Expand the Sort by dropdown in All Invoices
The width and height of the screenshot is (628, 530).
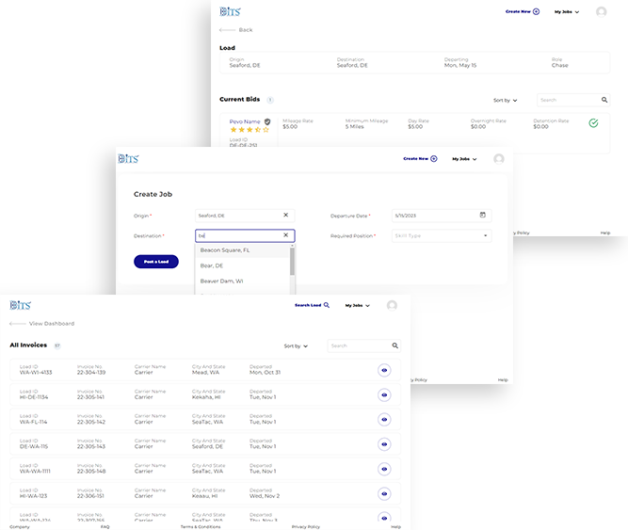click(x=296, y=346)
